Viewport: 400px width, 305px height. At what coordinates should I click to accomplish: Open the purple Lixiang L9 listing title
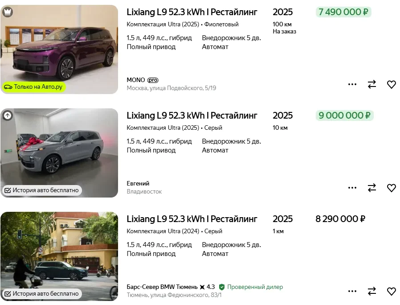[x=192, y=12]
